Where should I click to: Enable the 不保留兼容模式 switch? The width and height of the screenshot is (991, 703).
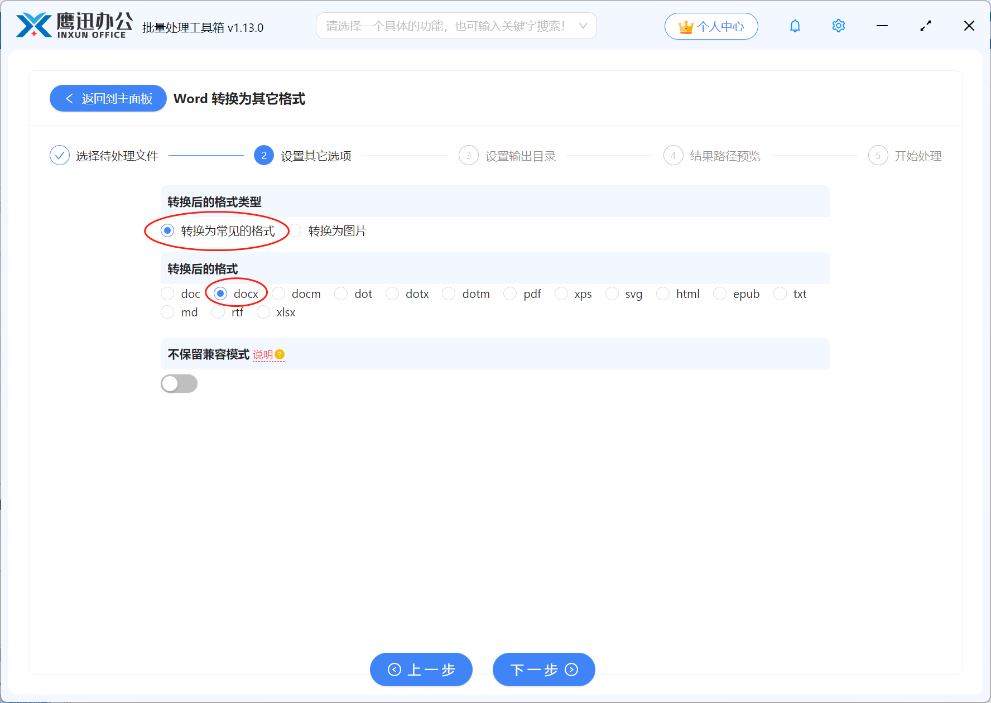179,383
